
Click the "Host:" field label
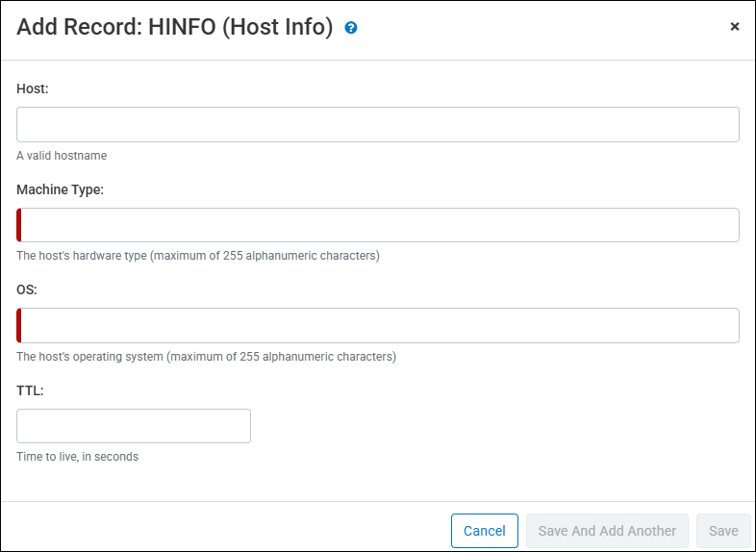coord(33,88)
